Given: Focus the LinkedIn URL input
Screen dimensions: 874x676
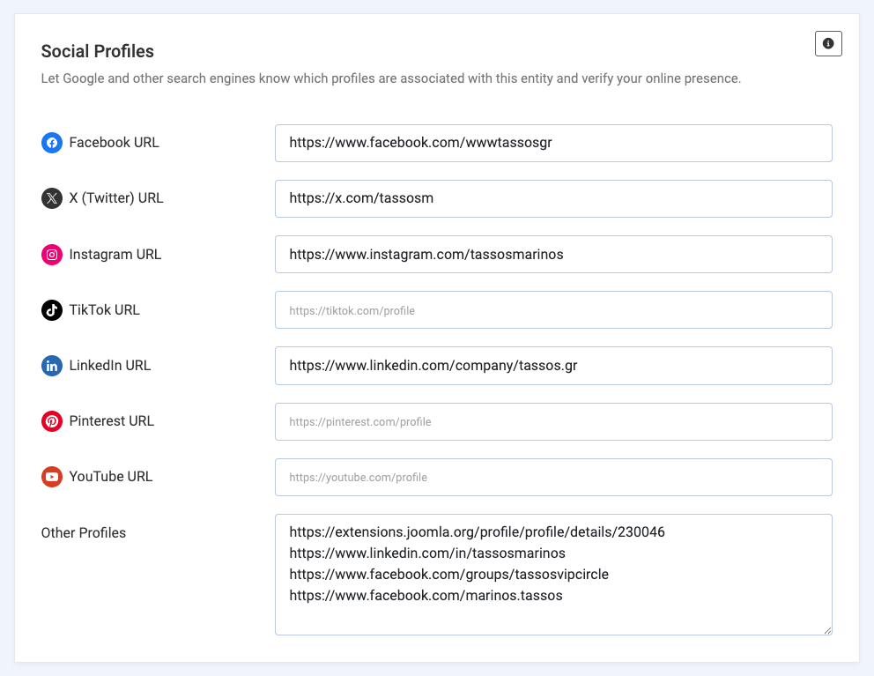Looking at the screenshot, I should 553,366.
